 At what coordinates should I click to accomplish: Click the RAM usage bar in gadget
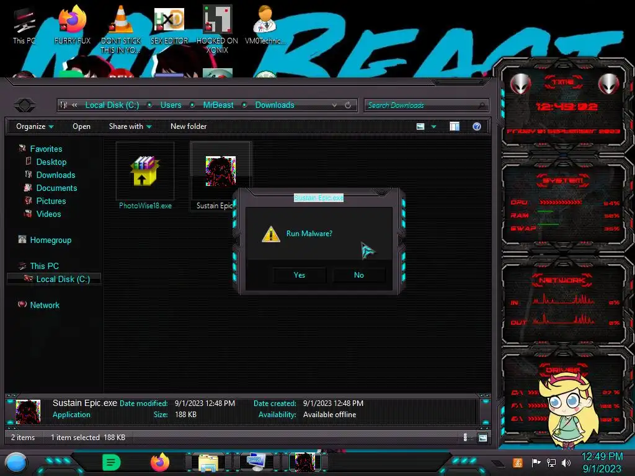click(x=546, y=211)
